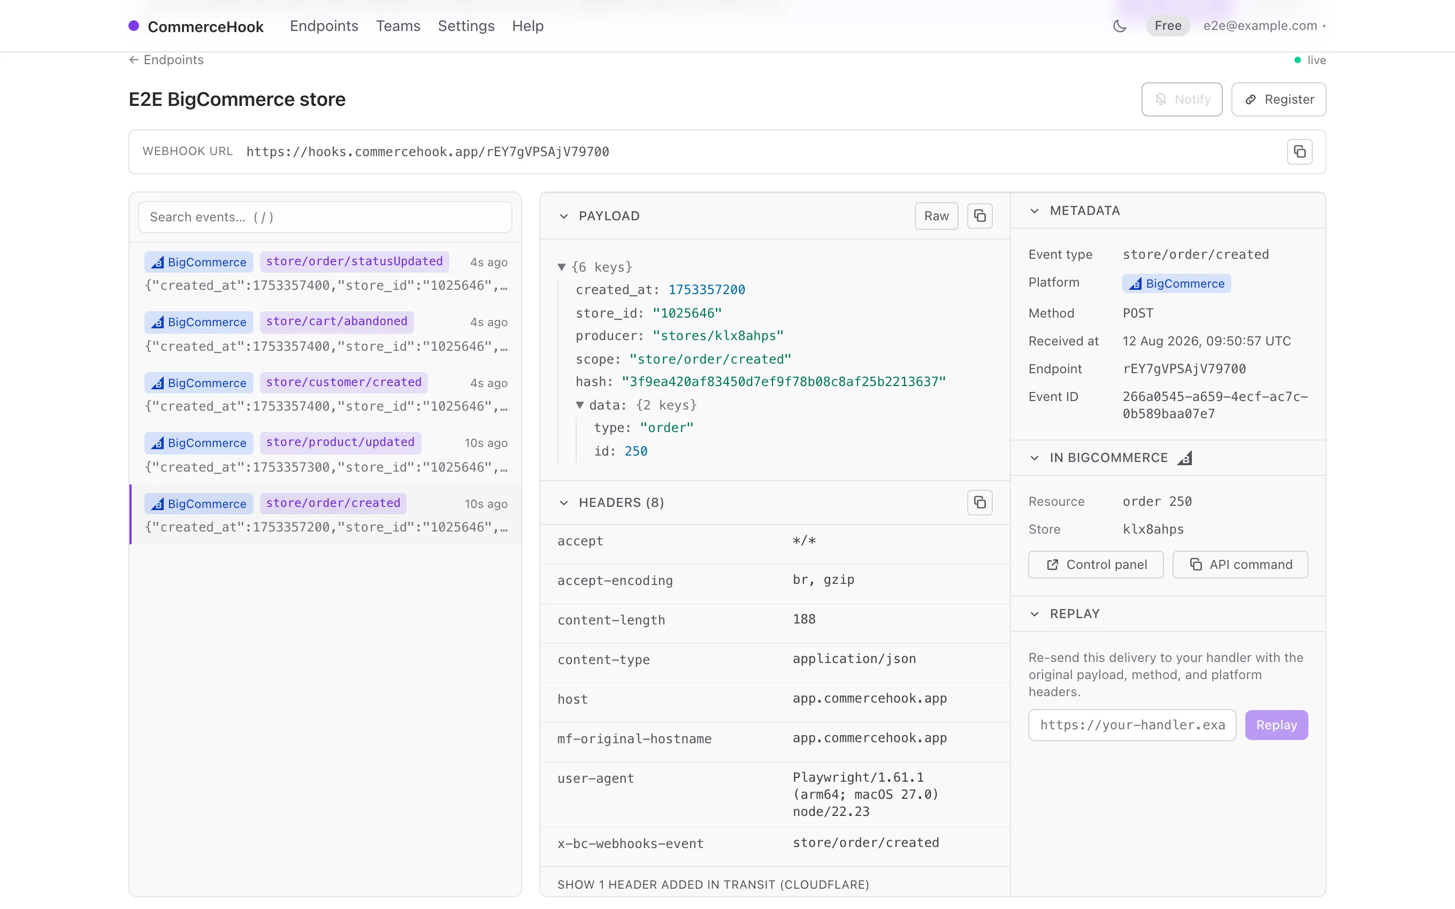This screenshot has height=909, width=1455.
Task: Copy payload with copy icon
Action: pyautogui.click(x=979, y=216)
